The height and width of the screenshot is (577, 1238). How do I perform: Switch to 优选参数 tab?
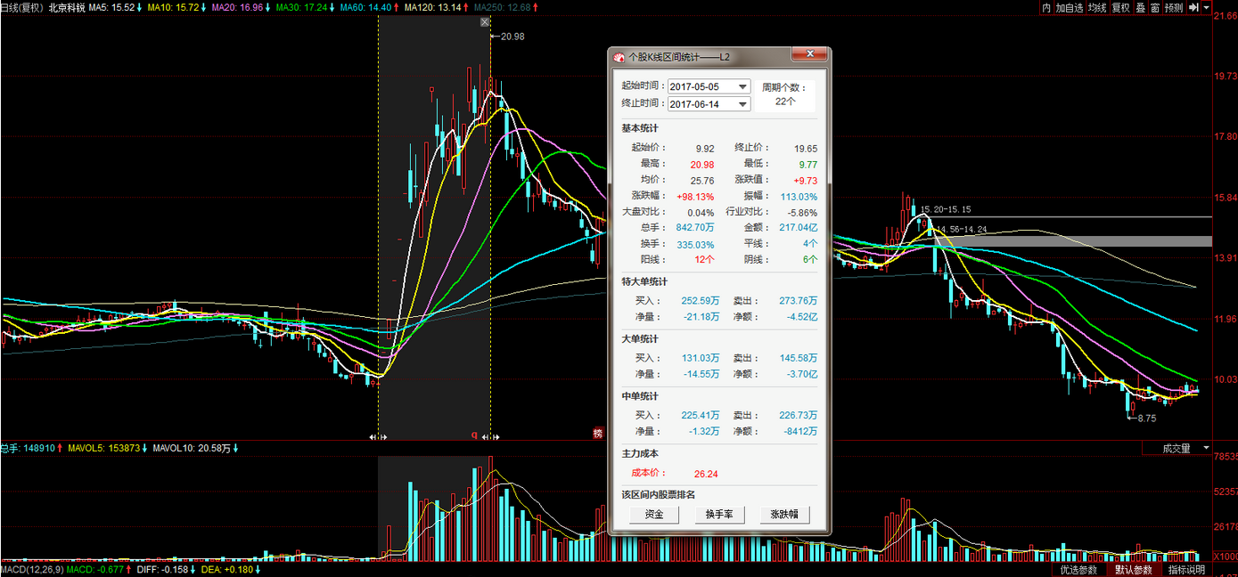pyautogui.click(x=1079, y=570)
